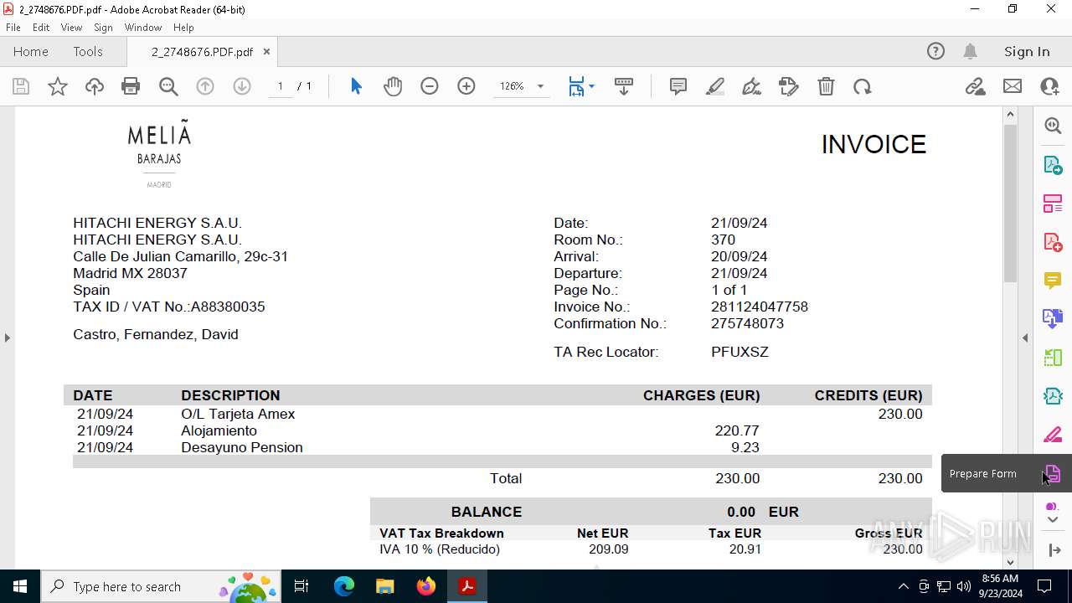Click the taskbar search box

tap(162, 586)
